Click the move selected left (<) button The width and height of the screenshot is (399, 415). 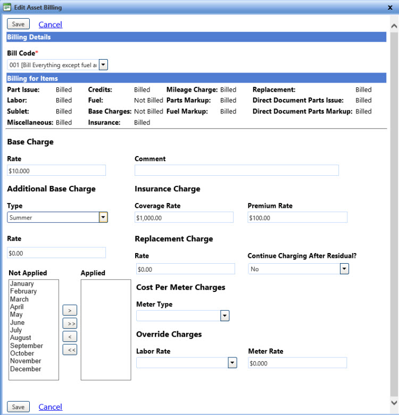(70, 337)
